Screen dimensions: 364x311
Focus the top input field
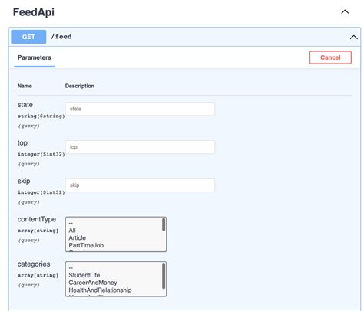pos(140,147)
